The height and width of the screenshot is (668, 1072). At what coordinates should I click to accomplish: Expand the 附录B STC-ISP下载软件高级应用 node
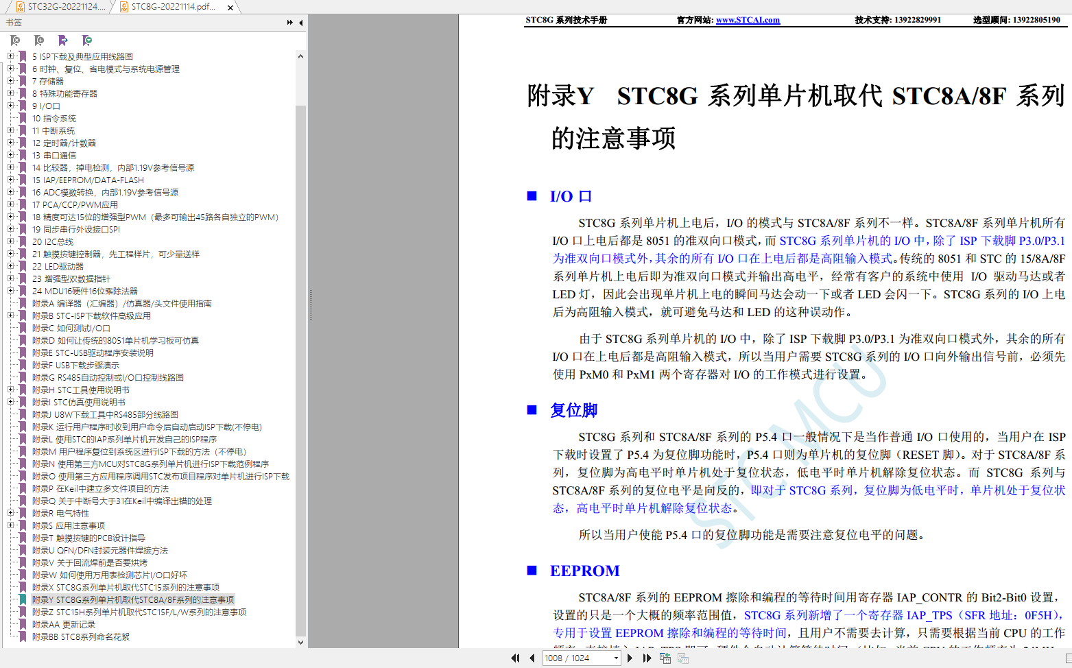click(10, 315)
